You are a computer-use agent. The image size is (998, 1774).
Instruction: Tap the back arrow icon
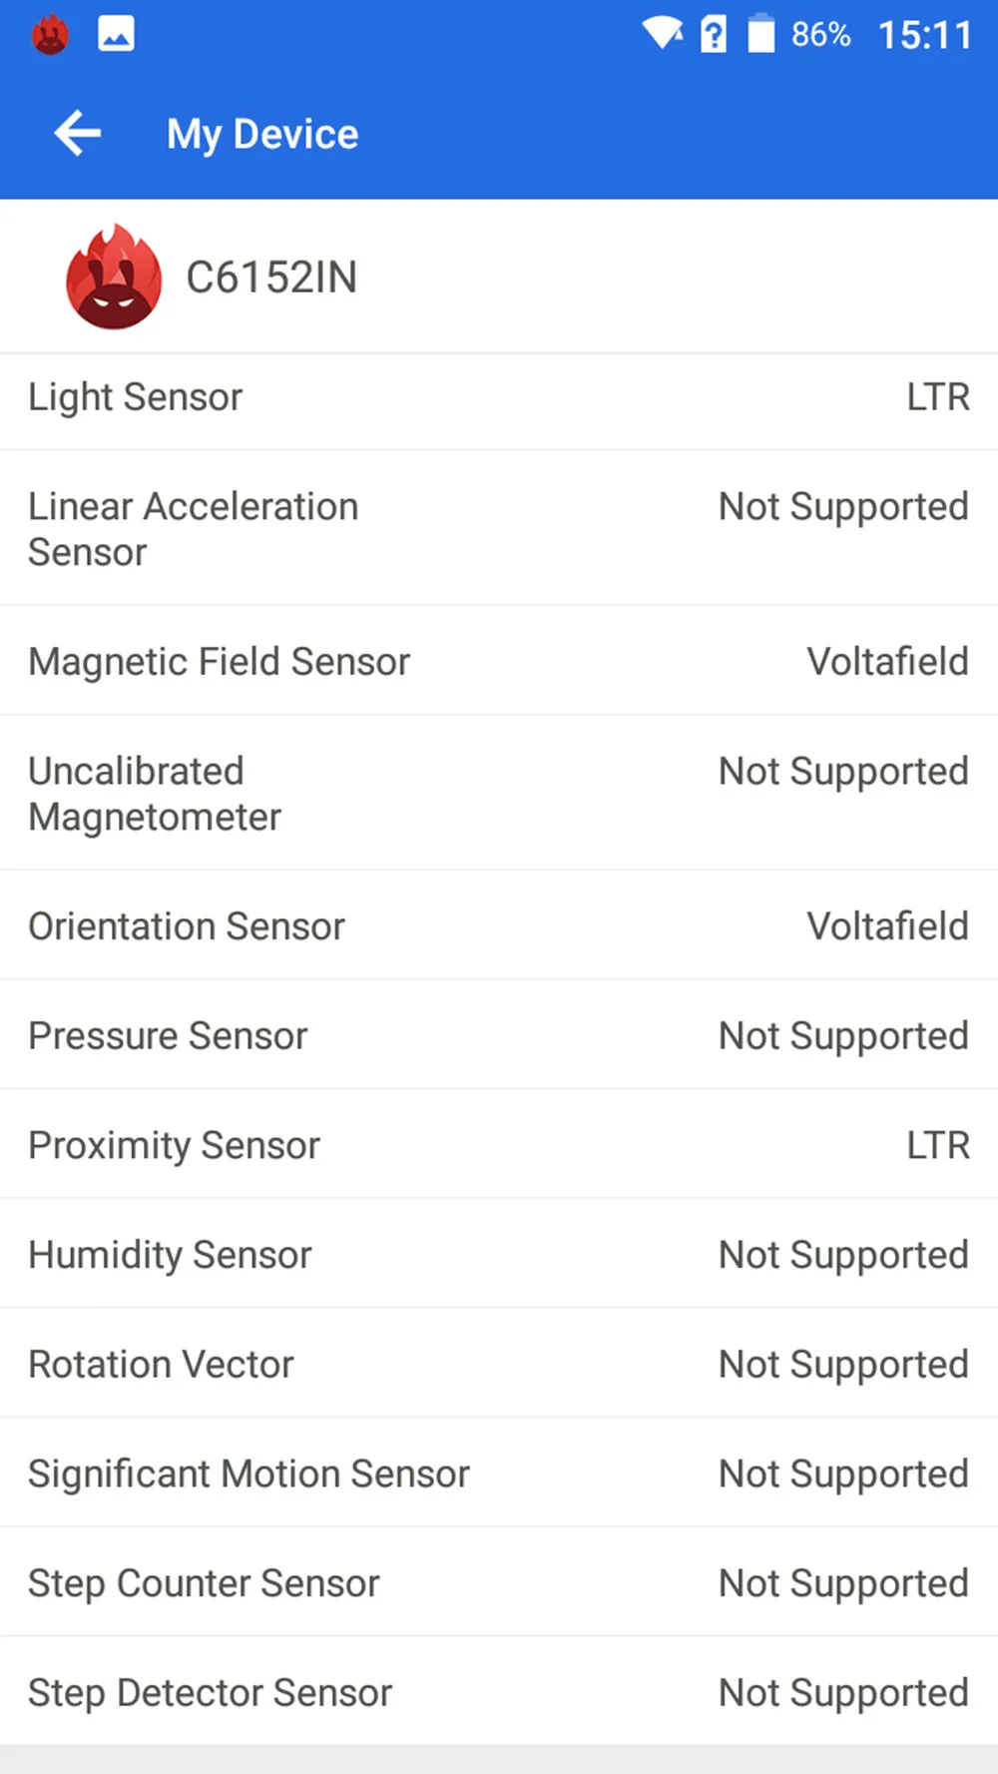click(78, 134)
